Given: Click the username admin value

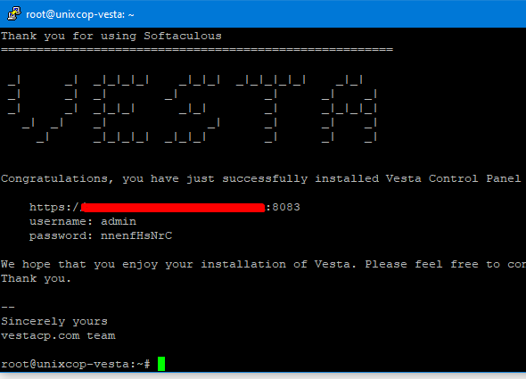Looking at the screenshot, I should [x=119, y=221].
